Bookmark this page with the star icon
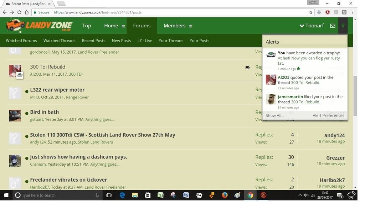The image size is (365, 204). click(x=310, y=12)
